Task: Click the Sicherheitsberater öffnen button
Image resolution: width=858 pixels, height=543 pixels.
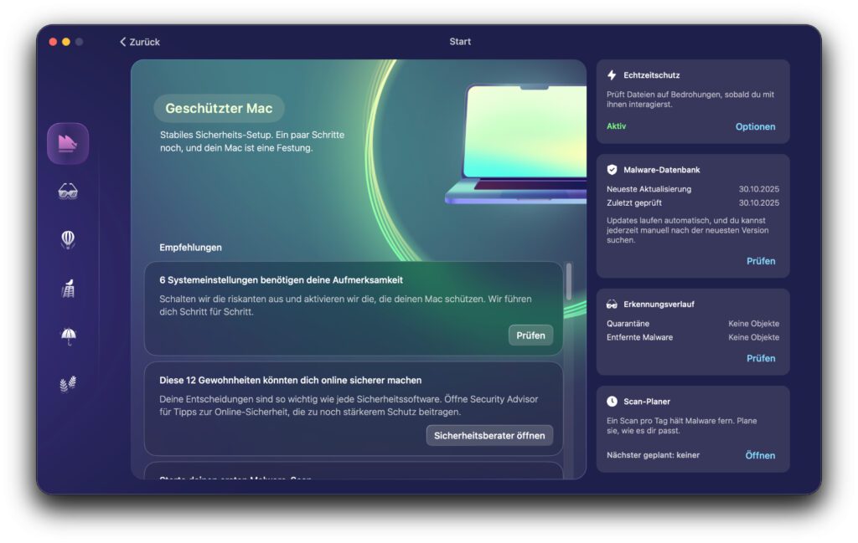Action: coord(489,435)
